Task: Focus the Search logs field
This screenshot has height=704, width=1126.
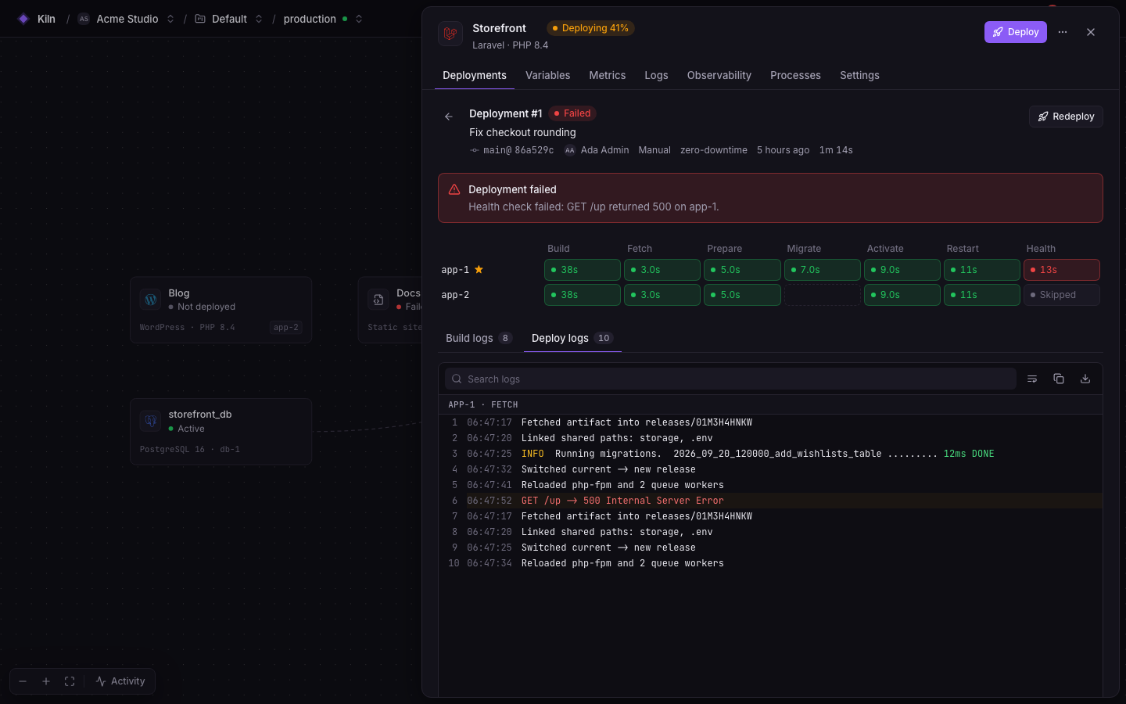Action: point(730,379)
